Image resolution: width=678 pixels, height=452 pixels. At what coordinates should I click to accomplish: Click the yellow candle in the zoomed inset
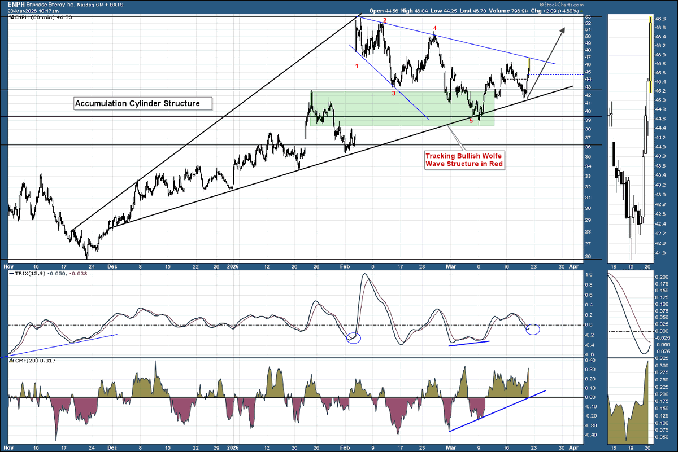pyautogui.click(x=650, y=55)
